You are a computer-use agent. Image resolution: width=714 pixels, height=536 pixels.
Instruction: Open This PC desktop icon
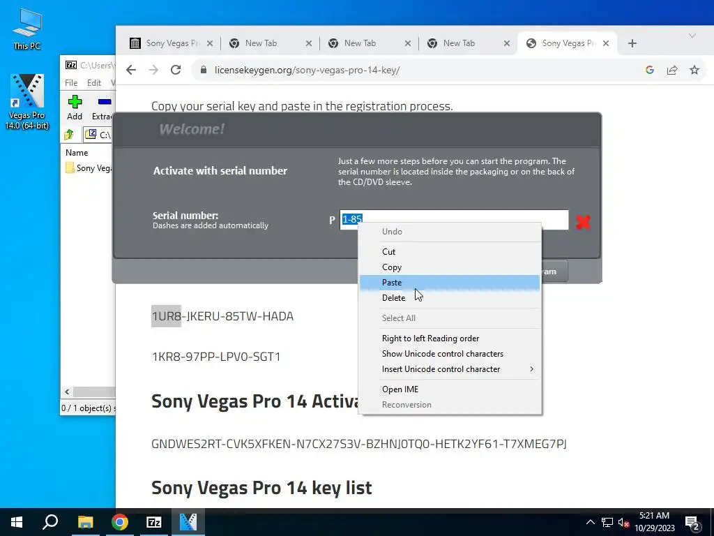[27, 29]
